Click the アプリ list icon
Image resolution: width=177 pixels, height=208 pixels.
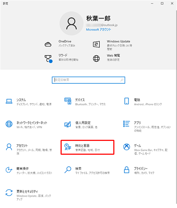127,124
